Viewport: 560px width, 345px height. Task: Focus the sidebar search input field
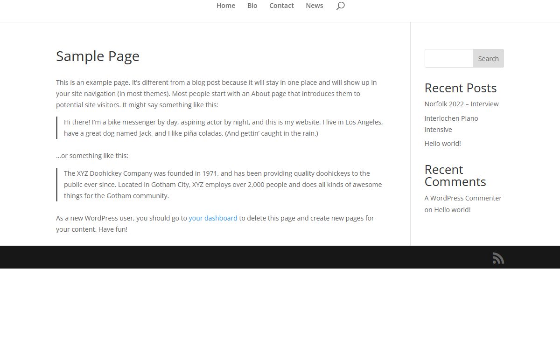point(449,58)
